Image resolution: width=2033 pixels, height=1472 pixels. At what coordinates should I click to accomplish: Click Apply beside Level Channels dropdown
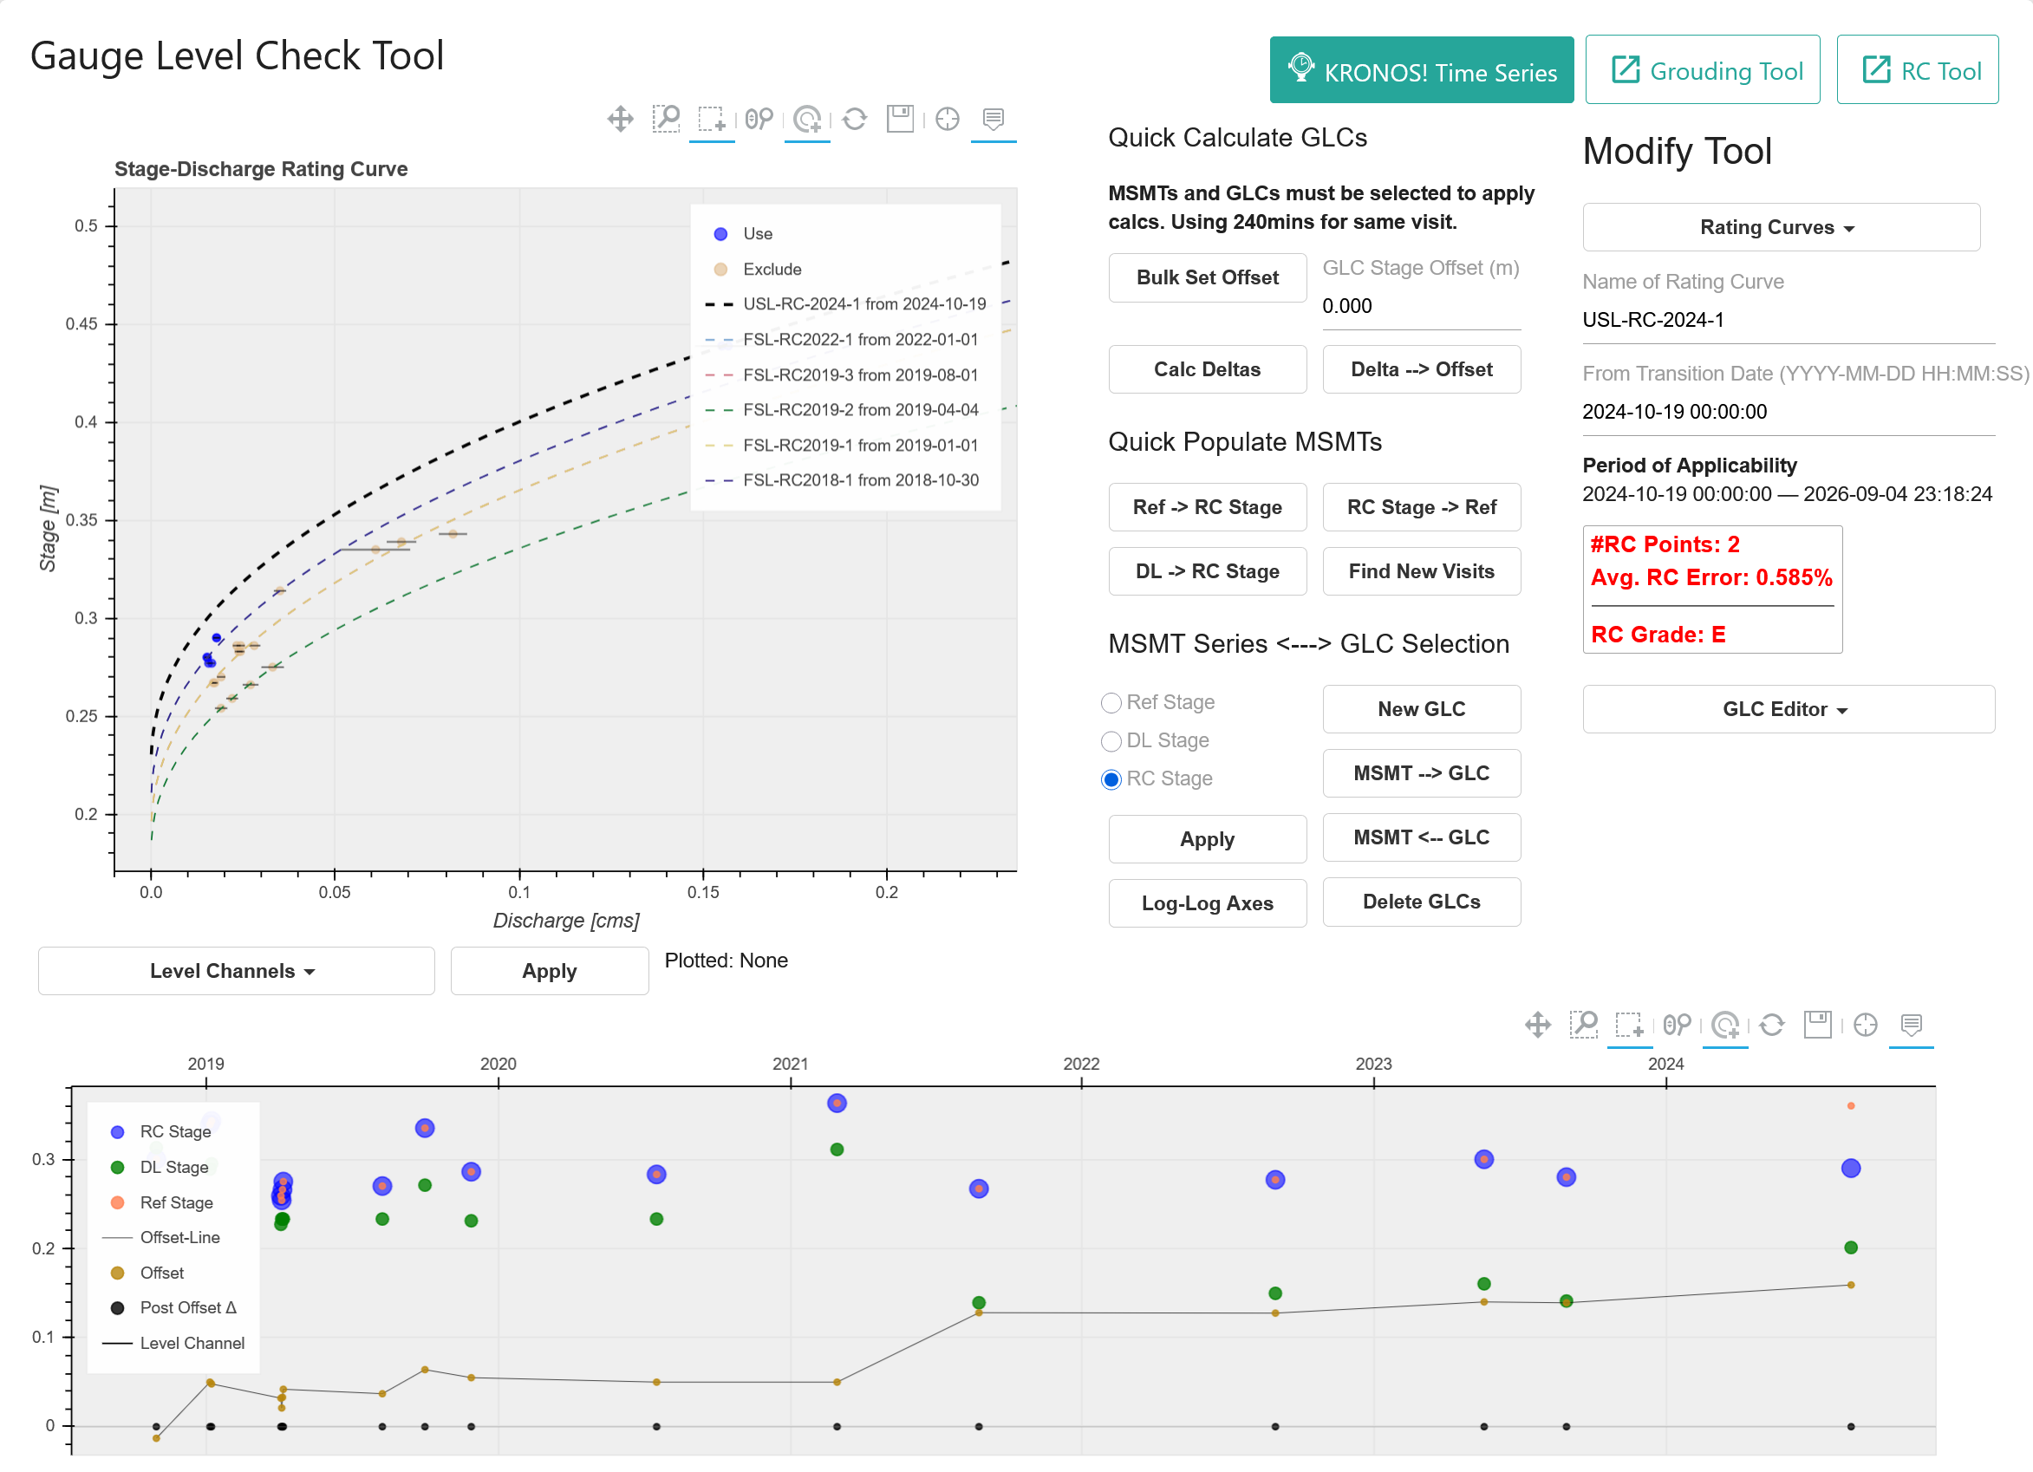pos(550,972)
